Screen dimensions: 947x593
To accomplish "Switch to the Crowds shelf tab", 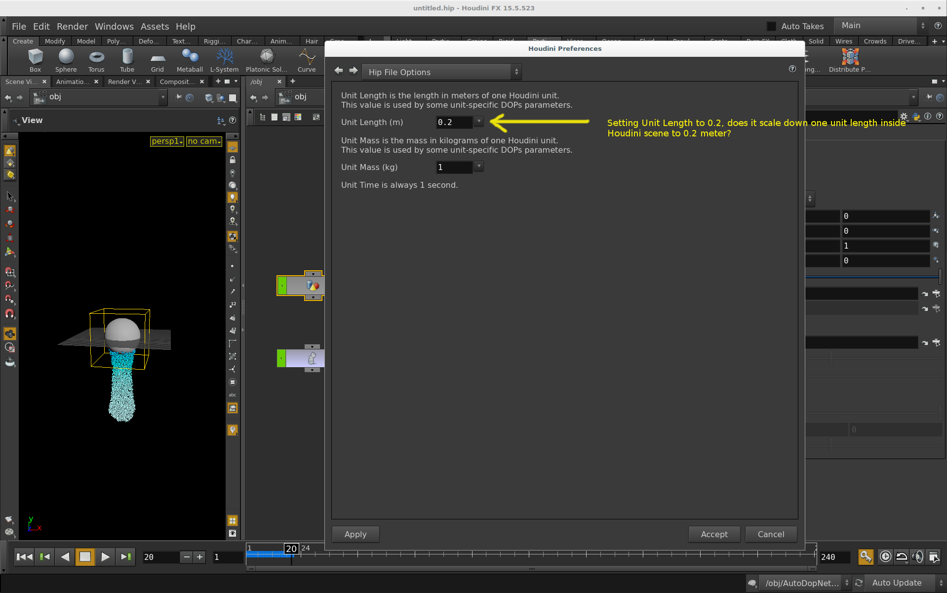I will pyautogui.click(x=875, y=41).
